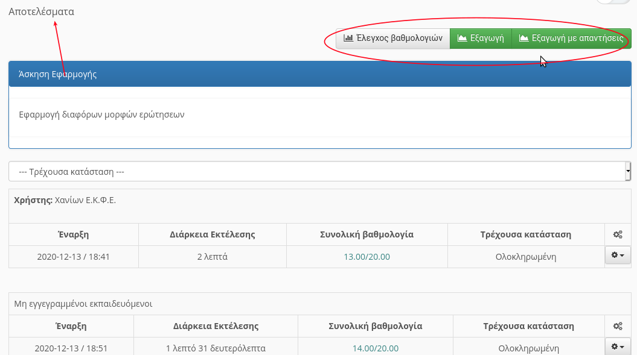Click gears icon in unregistered trainees header
This screenshot has width=637, height=355.
618,326
